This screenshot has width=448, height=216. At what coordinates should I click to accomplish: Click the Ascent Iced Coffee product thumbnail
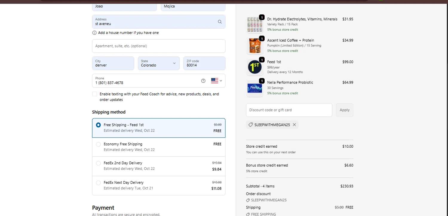click(255, 46)
